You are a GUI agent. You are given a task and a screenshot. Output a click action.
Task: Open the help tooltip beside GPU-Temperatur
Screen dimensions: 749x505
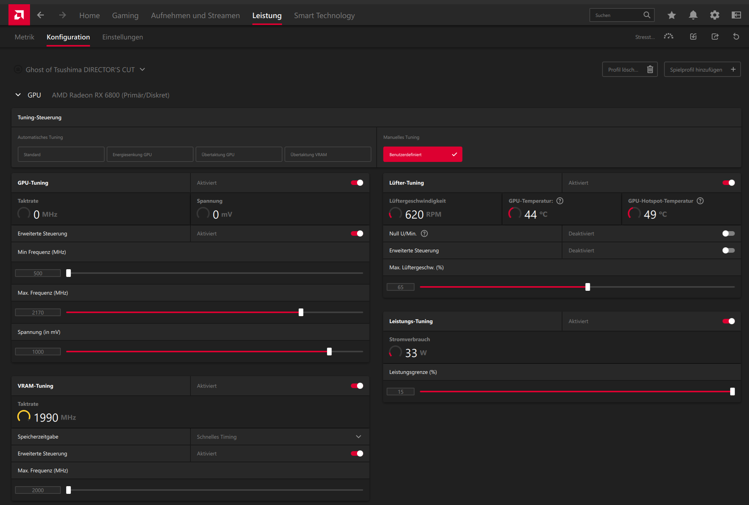click(x=560, y=200)
